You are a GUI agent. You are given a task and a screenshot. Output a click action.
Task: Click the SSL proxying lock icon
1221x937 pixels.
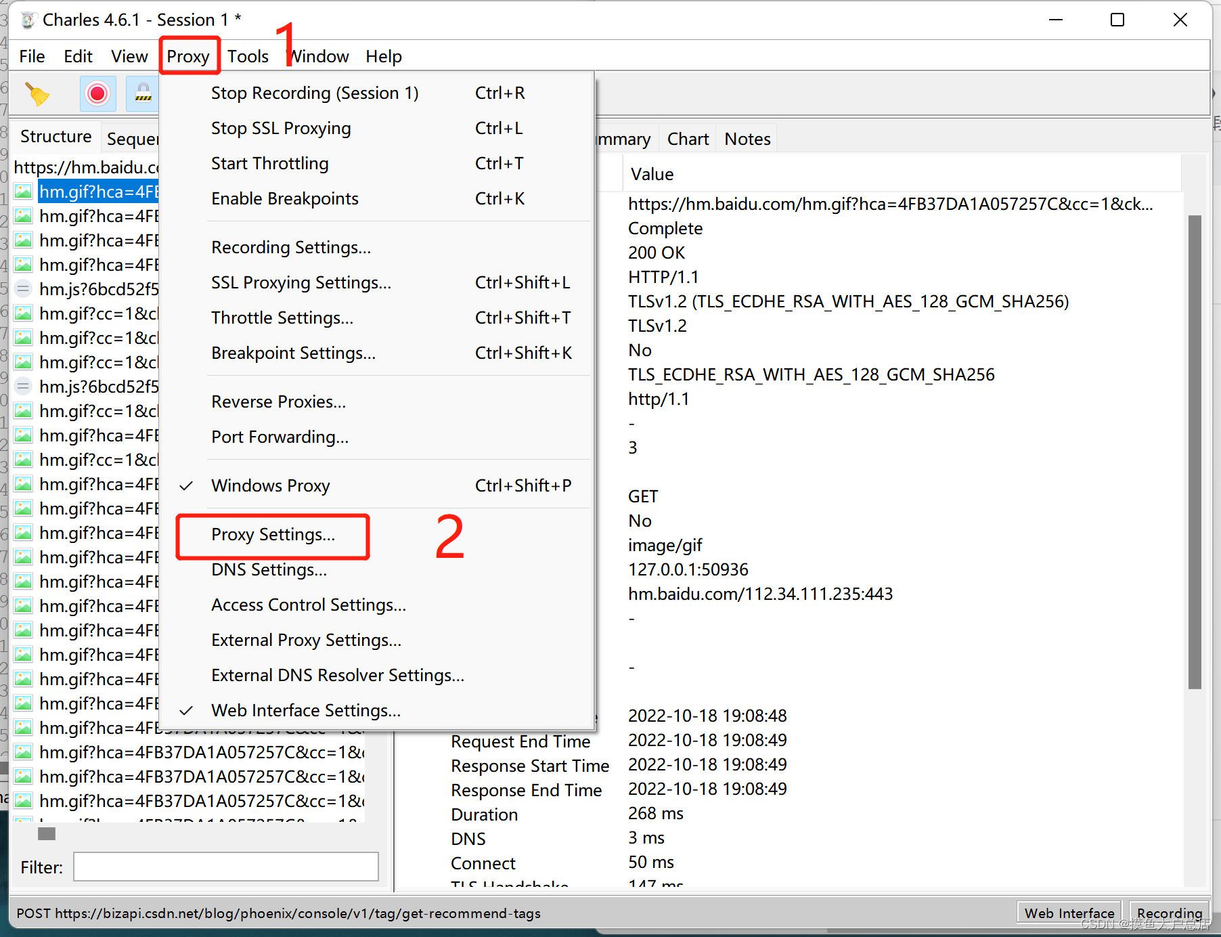[x=143, y=93]
